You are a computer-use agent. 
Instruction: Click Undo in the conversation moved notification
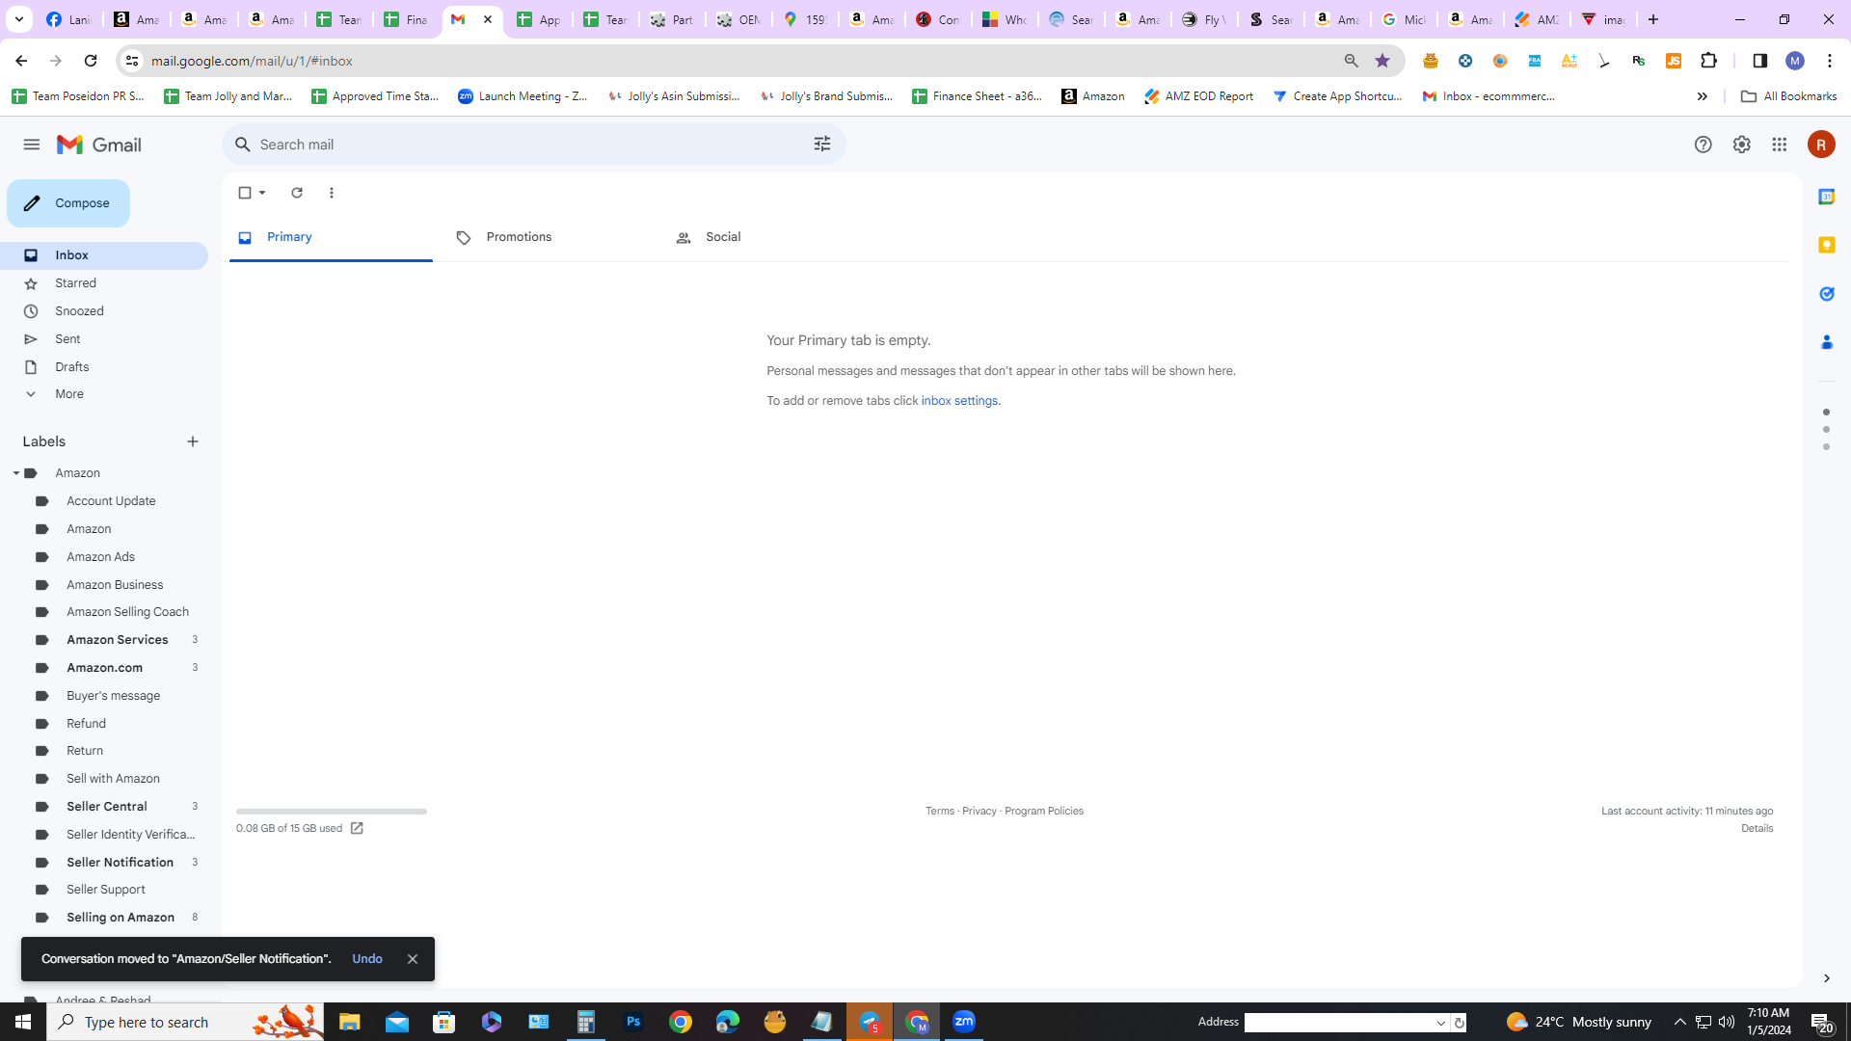pos(367,959)
